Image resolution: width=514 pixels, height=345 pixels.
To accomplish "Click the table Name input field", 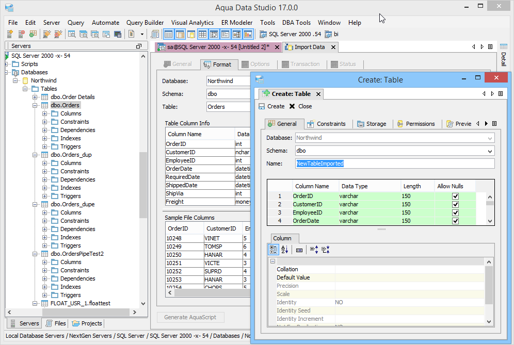I will [395, 163].
